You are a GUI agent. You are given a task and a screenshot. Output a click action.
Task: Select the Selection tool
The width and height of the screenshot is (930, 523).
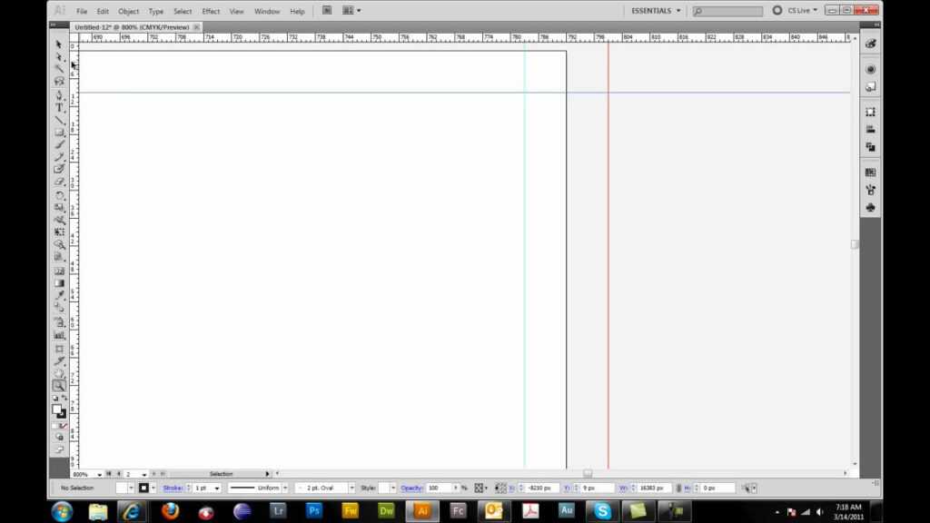pos(58,44)
